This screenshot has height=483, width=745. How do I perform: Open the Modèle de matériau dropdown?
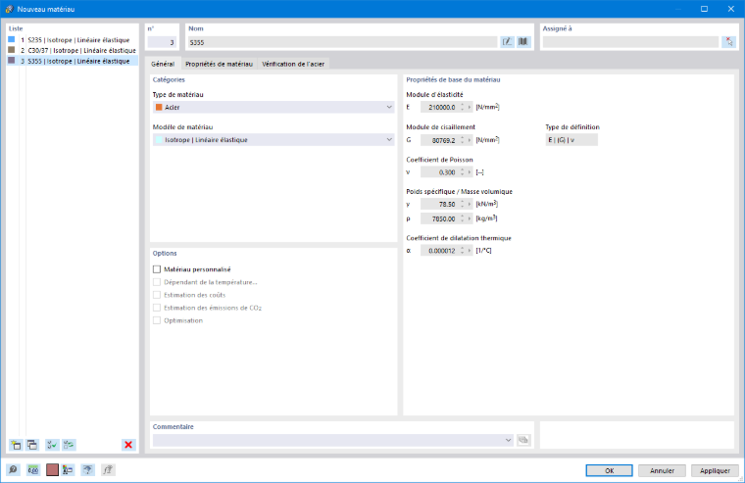click(273, 140)
